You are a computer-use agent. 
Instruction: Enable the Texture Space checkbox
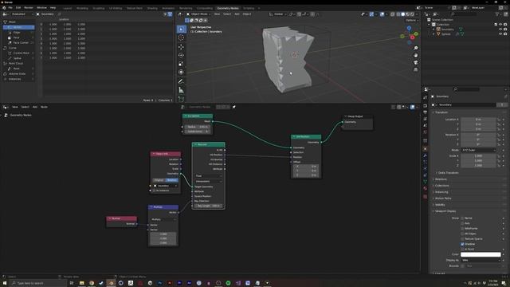(462, 239)
